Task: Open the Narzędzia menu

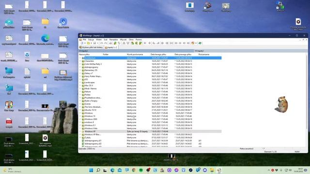Action: (x=113, y=40)
